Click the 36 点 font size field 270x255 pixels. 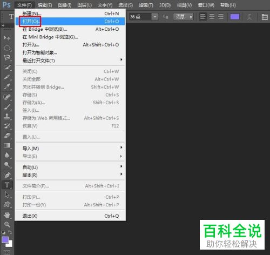click(140, 17)
